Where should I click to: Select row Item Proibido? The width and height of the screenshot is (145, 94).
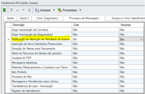point(41,72)
